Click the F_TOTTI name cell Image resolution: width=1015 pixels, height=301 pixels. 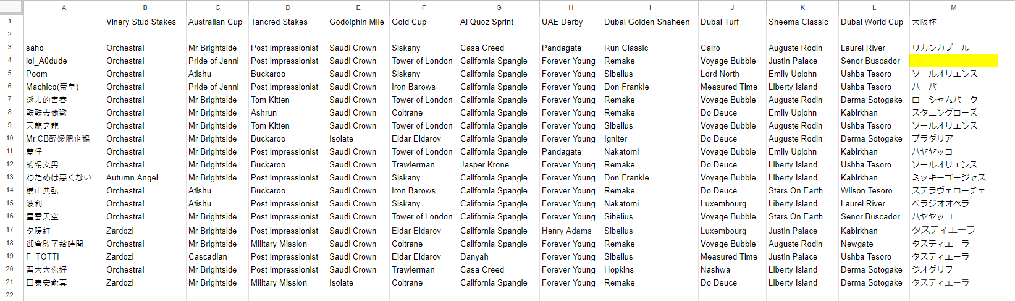[64, 256]
